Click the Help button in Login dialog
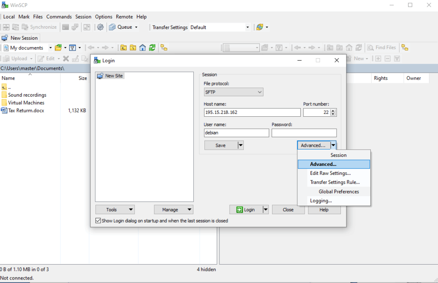 (x=324, y=210)
